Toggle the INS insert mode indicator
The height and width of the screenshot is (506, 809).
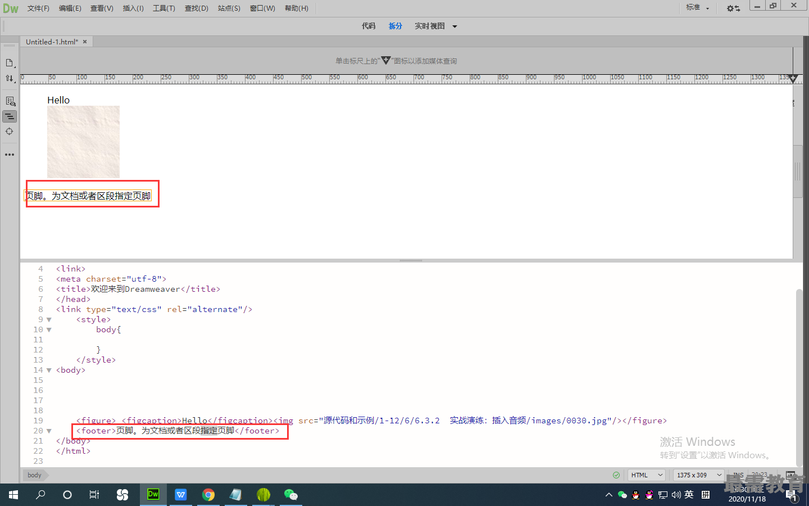tap(738, 475)
